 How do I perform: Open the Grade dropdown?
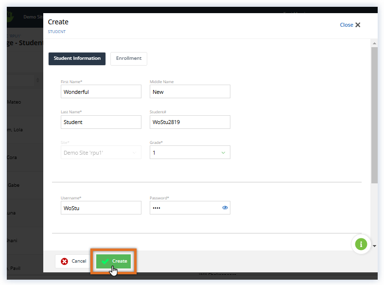coord(190,152)
